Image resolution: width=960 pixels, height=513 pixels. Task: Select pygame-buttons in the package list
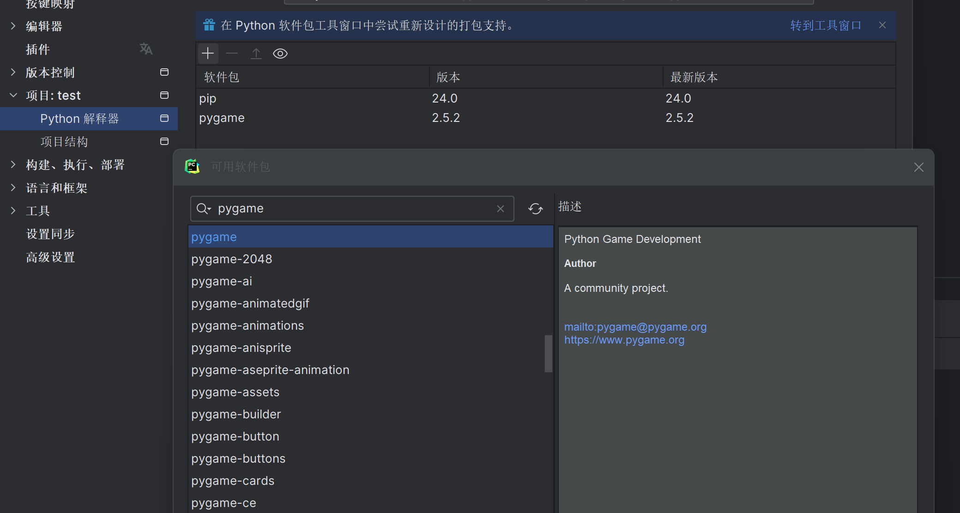coord(367,459)
